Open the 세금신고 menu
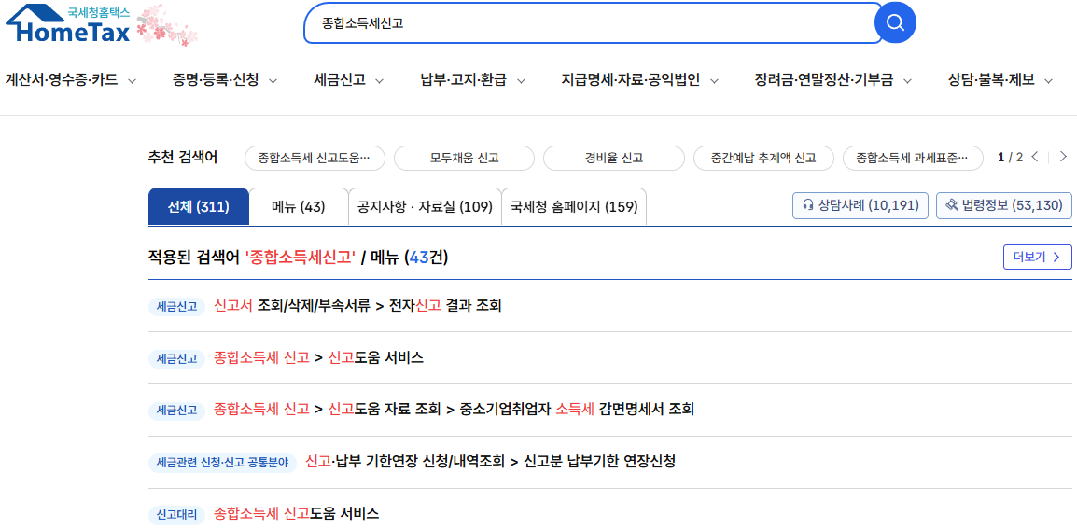The height and width of the screenshot is (529, 1077). click(340, 80)
